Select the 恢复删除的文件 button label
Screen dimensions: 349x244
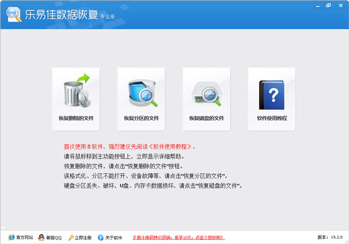76,119
